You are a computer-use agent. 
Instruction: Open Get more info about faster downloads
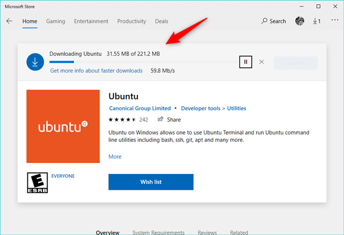click(96, 71)
